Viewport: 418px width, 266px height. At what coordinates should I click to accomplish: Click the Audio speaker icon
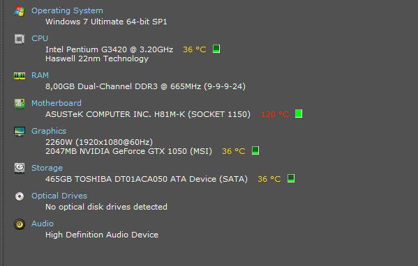tap(20, 224)
